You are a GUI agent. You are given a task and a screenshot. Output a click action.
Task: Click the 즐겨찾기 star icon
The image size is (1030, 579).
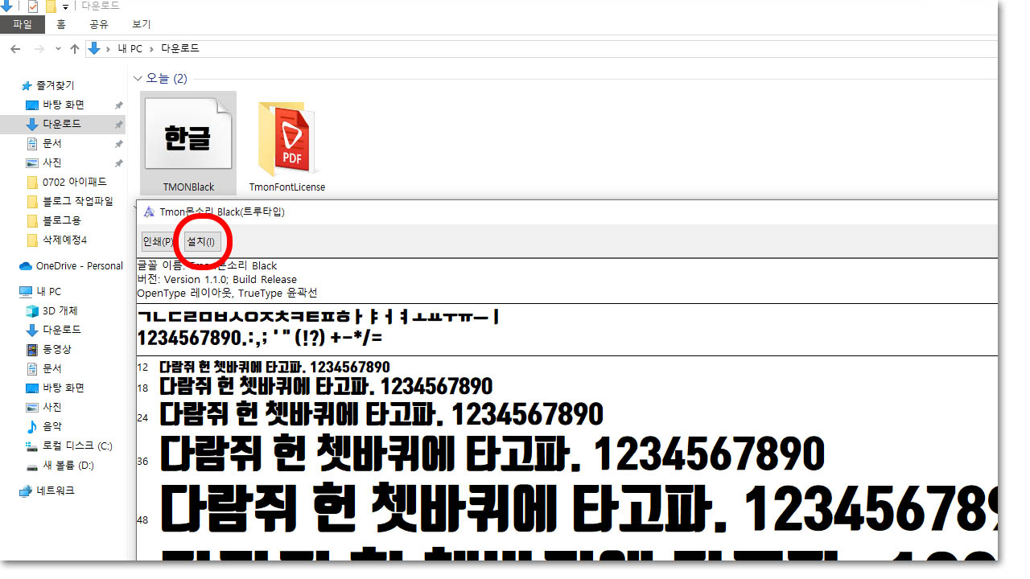[27, 85]
